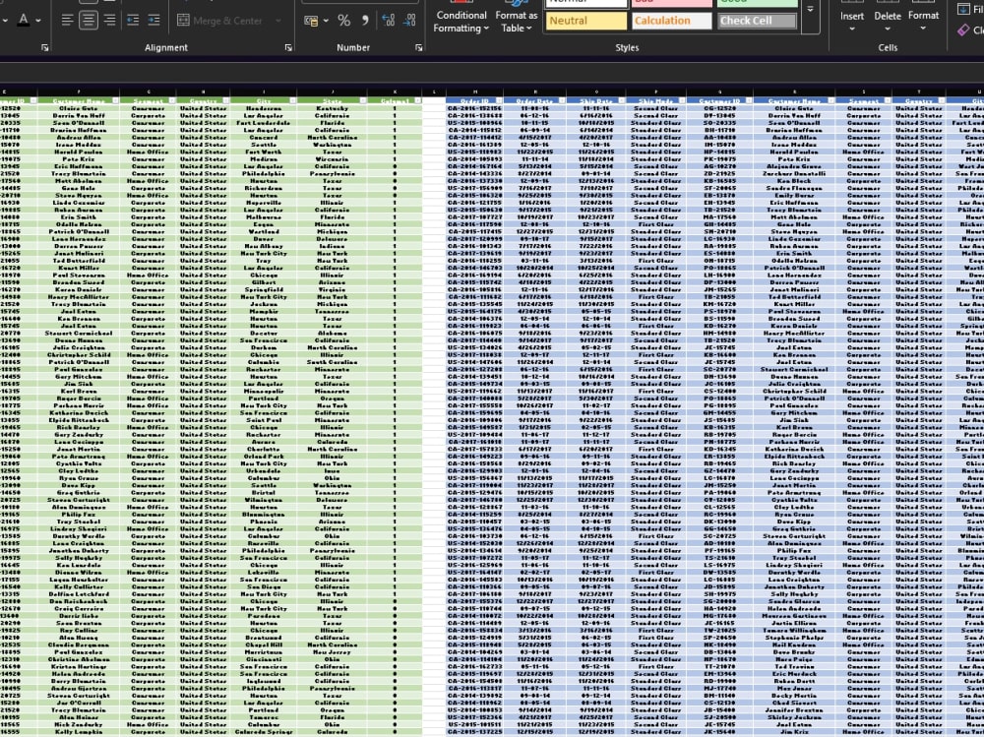Open the Format as Table menu
Image resolution: width=984 pixels, height=737 pixels.
pyautogui.click(x=517, y=18)
